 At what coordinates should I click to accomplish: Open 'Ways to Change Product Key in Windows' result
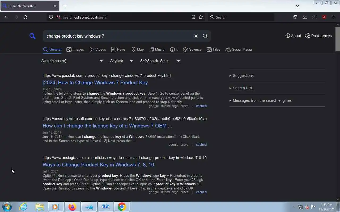pos(98,165)
